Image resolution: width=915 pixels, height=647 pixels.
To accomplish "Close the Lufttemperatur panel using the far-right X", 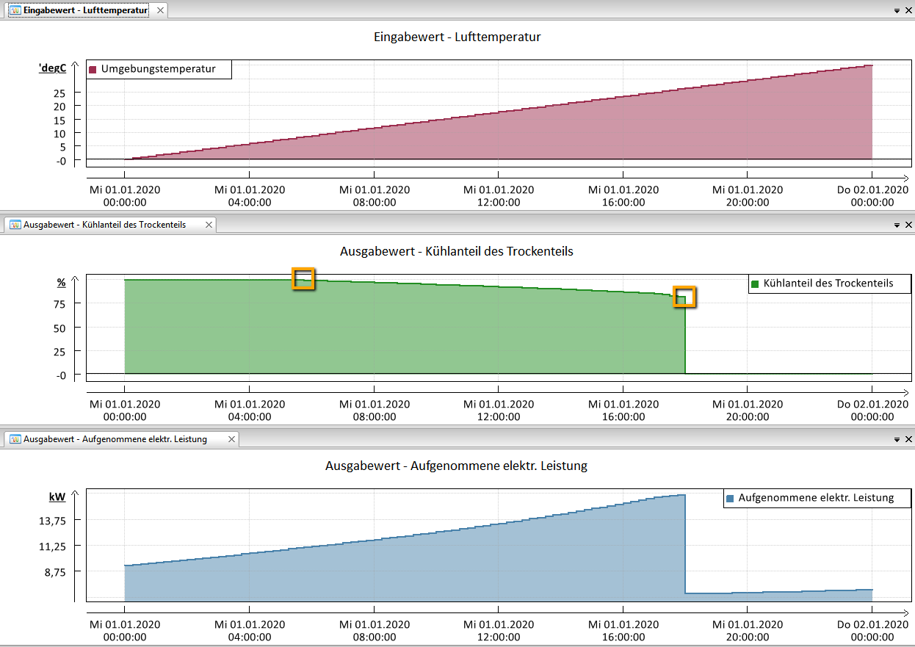I will (908, 12).
